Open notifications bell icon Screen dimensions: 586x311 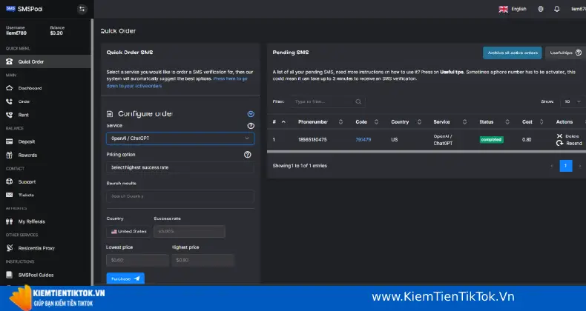click(x=557, y=9)
